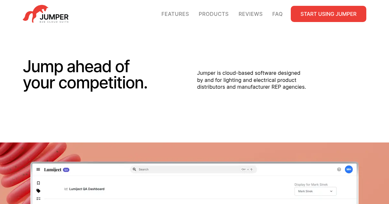Click the Jump ahead of your competition heading

(x=85, y=75)
